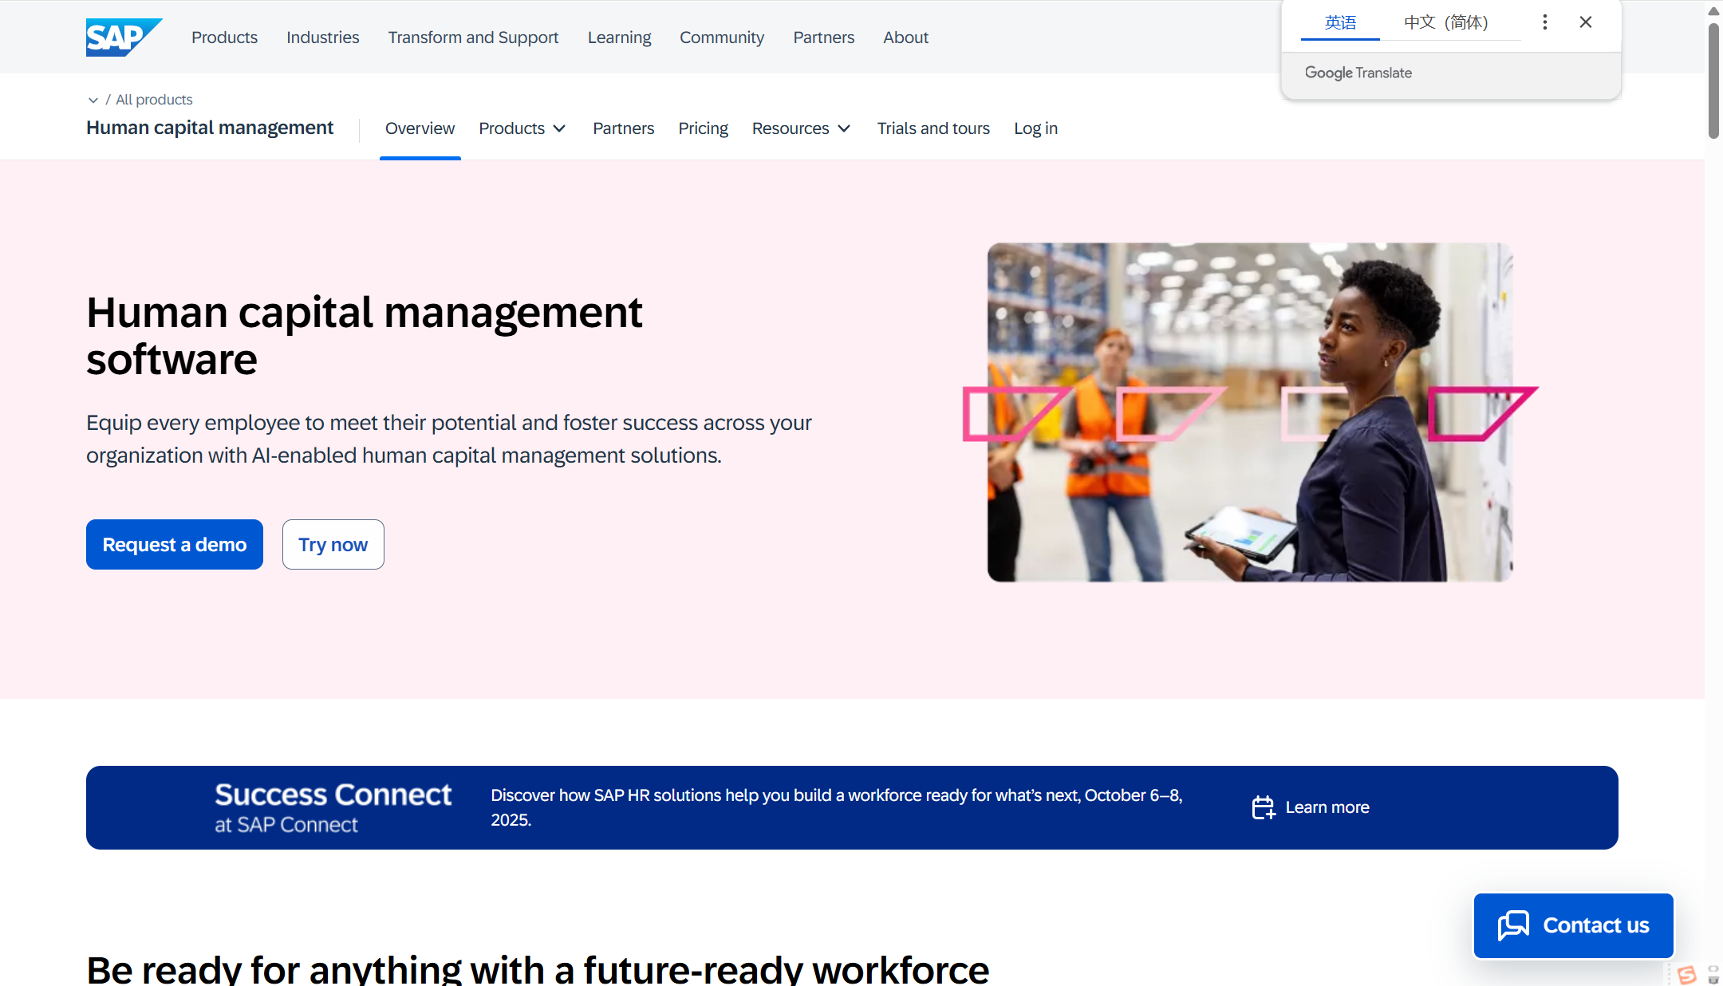Expand the breadcrumb chevron before All products
This screenshot has width=1723, height=986.
tap(93, 100)
